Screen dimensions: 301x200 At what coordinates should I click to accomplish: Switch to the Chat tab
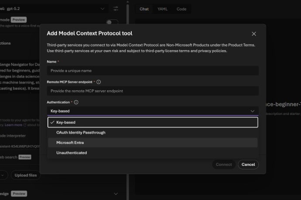[144, 9]
